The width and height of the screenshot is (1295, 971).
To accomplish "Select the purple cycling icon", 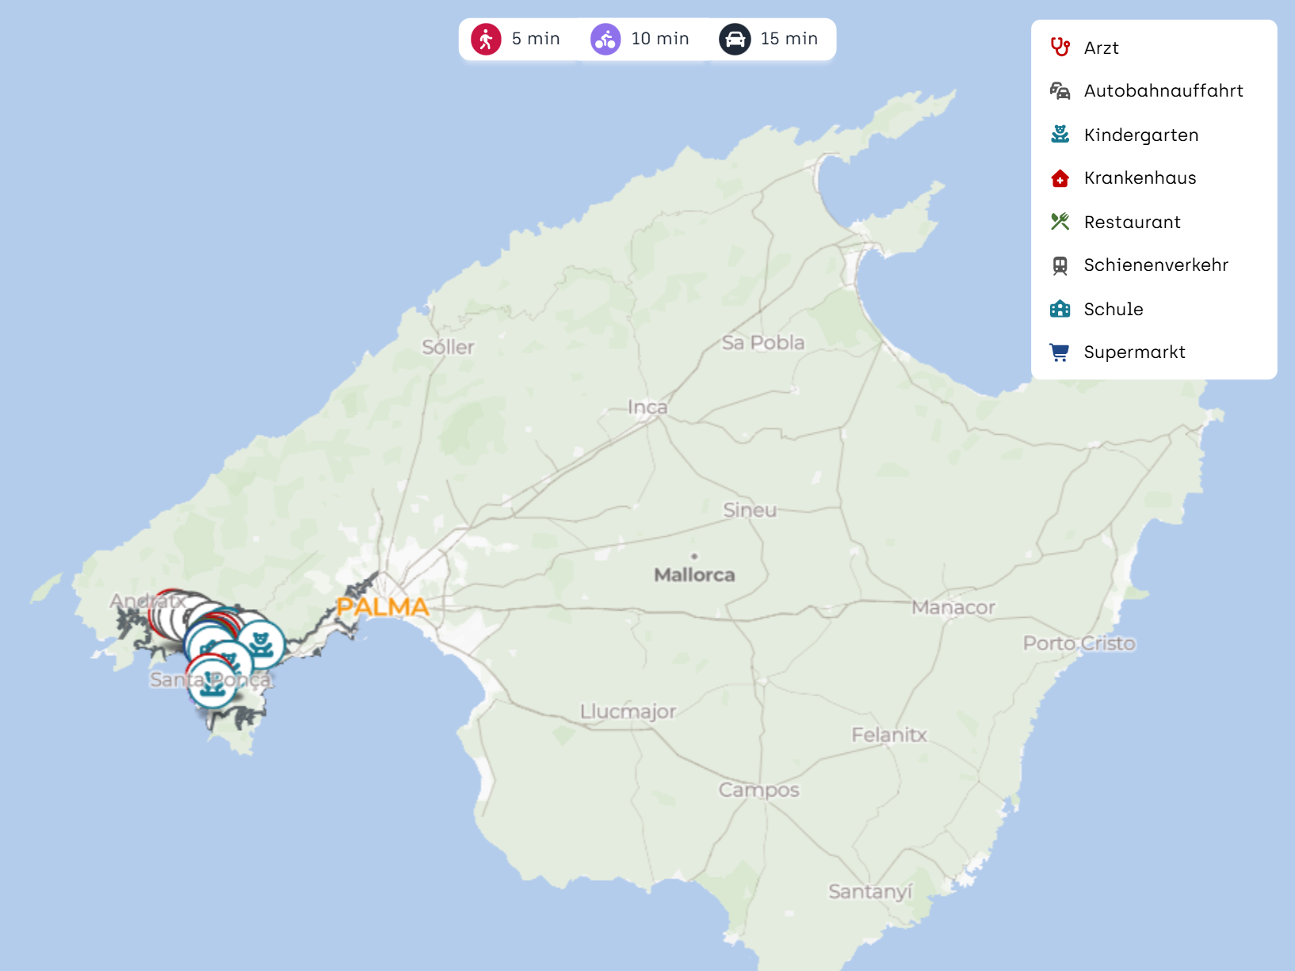I will [605, 39].
